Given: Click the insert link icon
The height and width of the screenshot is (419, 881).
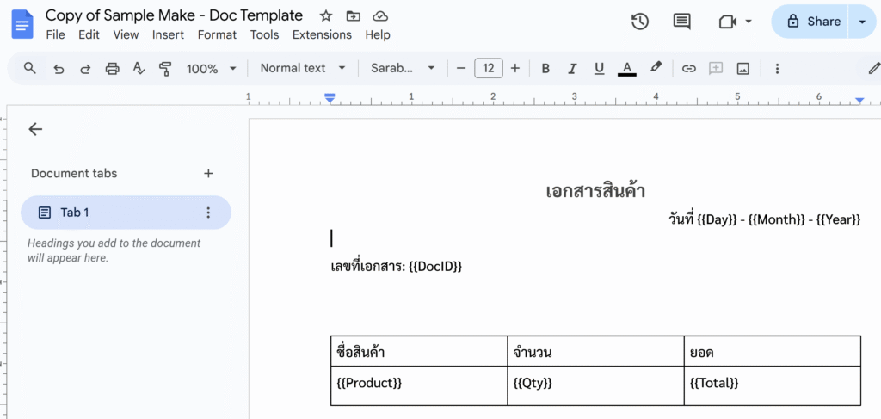Looking at the screenshot, I should click(x=688, y=69).
